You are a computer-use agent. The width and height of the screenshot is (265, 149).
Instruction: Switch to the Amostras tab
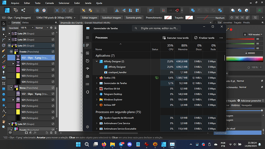point(228,23)
